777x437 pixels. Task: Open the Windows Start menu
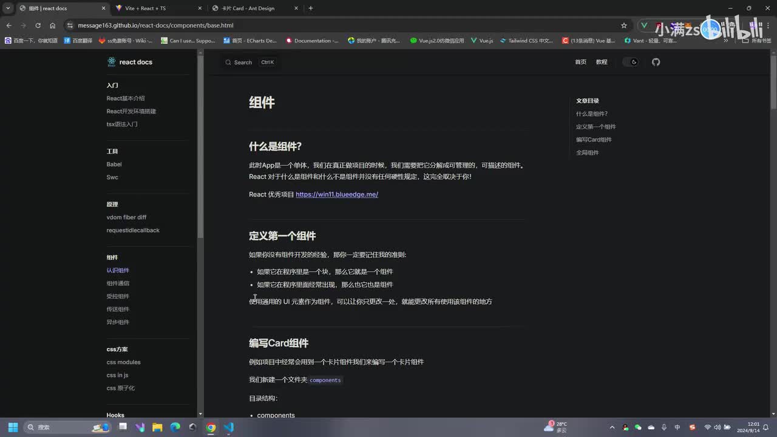point(13,427)
